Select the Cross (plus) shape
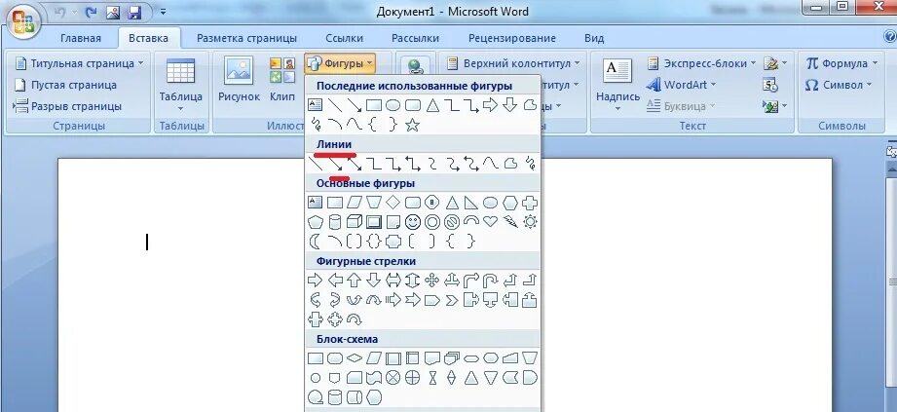897x412 pixels. pyautogui.click(x=530, y=203)
